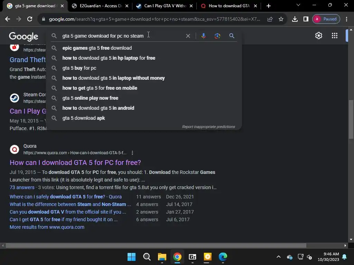Open File Explorer from taskbar
Image resolution: width=354 pixels, height=265 pixels.
162,257
